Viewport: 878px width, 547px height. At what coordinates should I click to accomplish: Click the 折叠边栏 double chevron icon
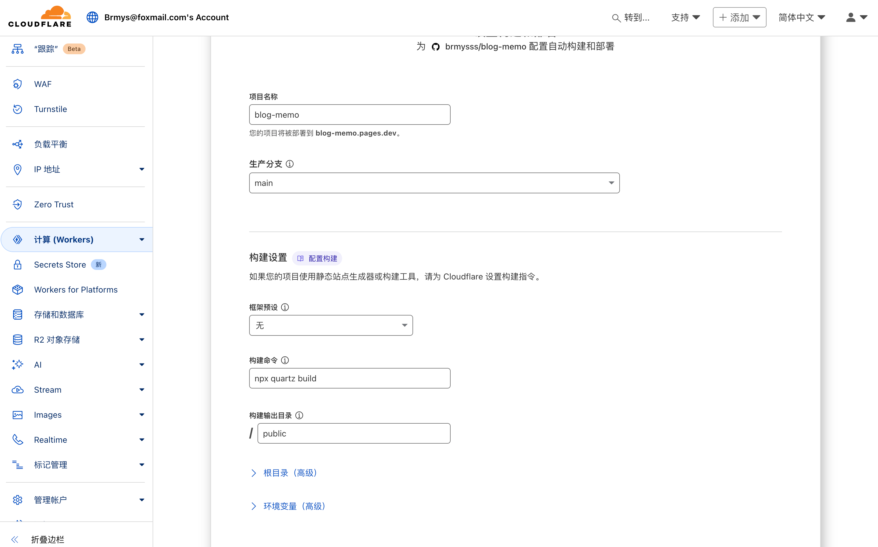15,539
